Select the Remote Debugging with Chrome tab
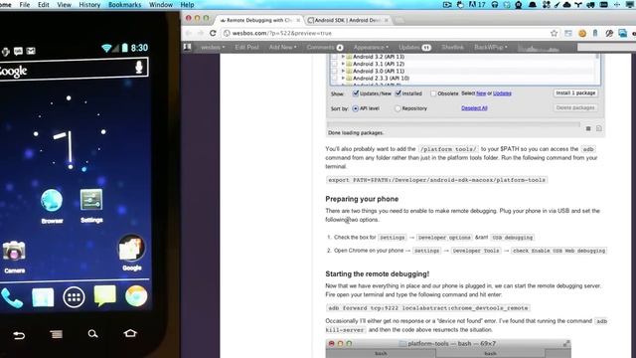Screen dimensions: 636x358 click(258, 20)
